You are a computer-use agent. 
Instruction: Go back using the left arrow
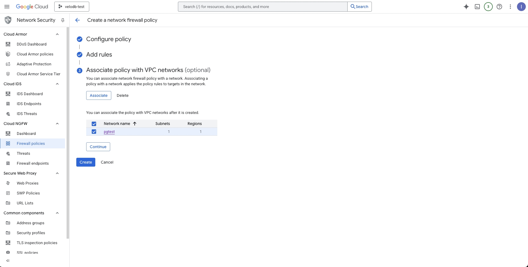pos(77,20)
